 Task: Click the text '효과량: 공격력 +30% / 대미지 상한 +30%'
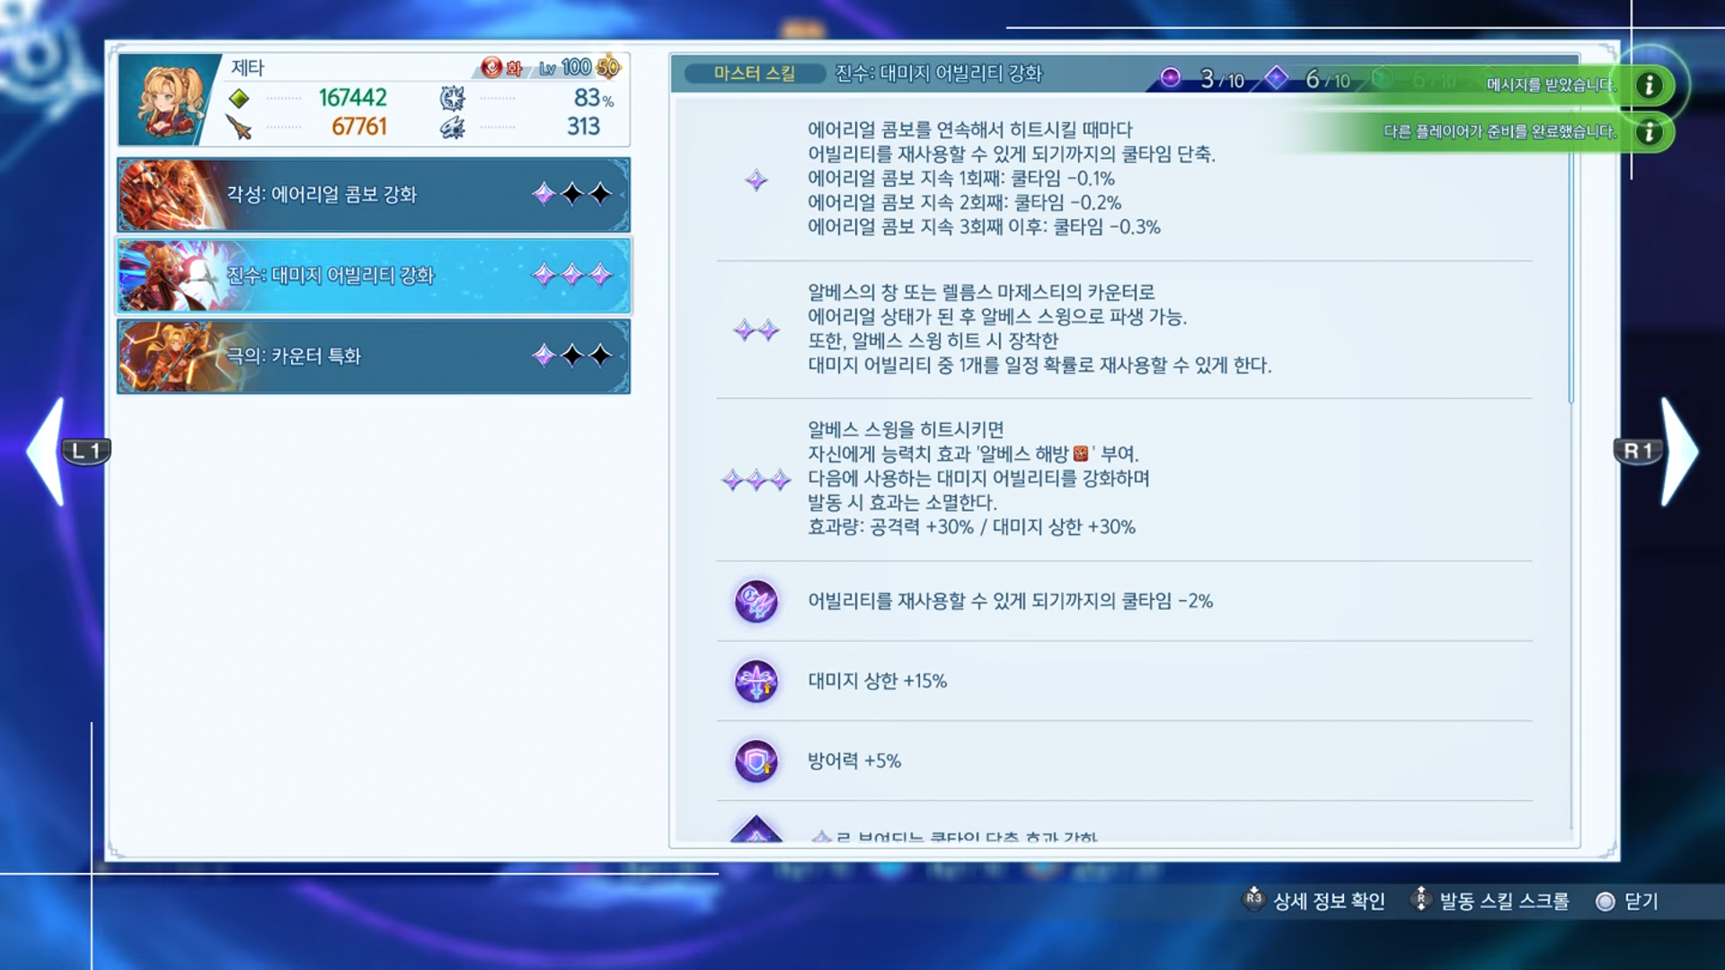[971, 527]
